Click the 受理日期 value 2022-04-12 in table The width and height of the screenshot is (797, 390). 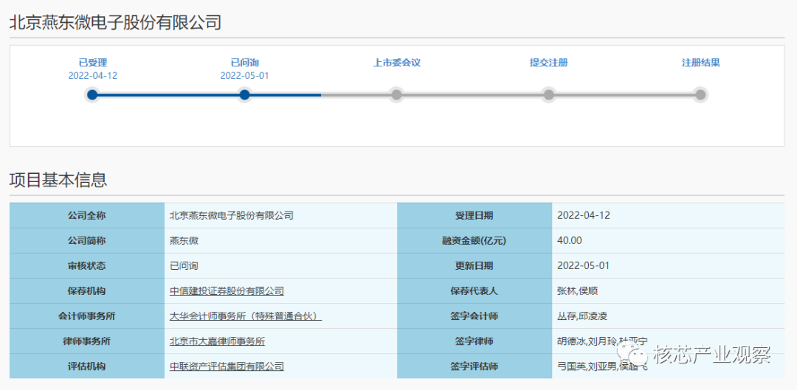pos(583,215)
